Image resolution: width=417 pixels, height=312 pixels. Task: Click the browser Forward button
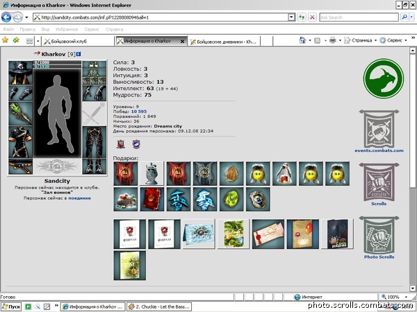pos(17,17)
